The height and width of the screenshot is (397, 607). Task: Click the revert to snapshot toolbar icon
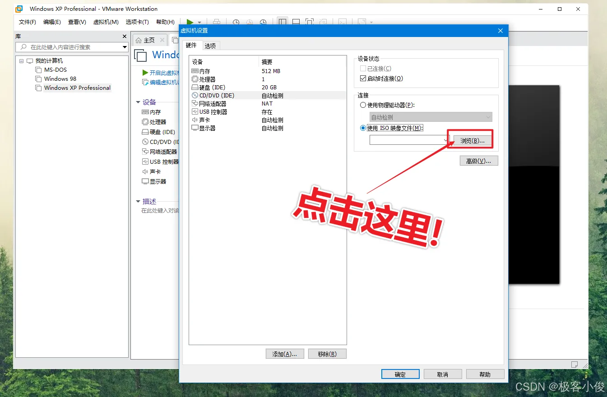pos(250,22)
